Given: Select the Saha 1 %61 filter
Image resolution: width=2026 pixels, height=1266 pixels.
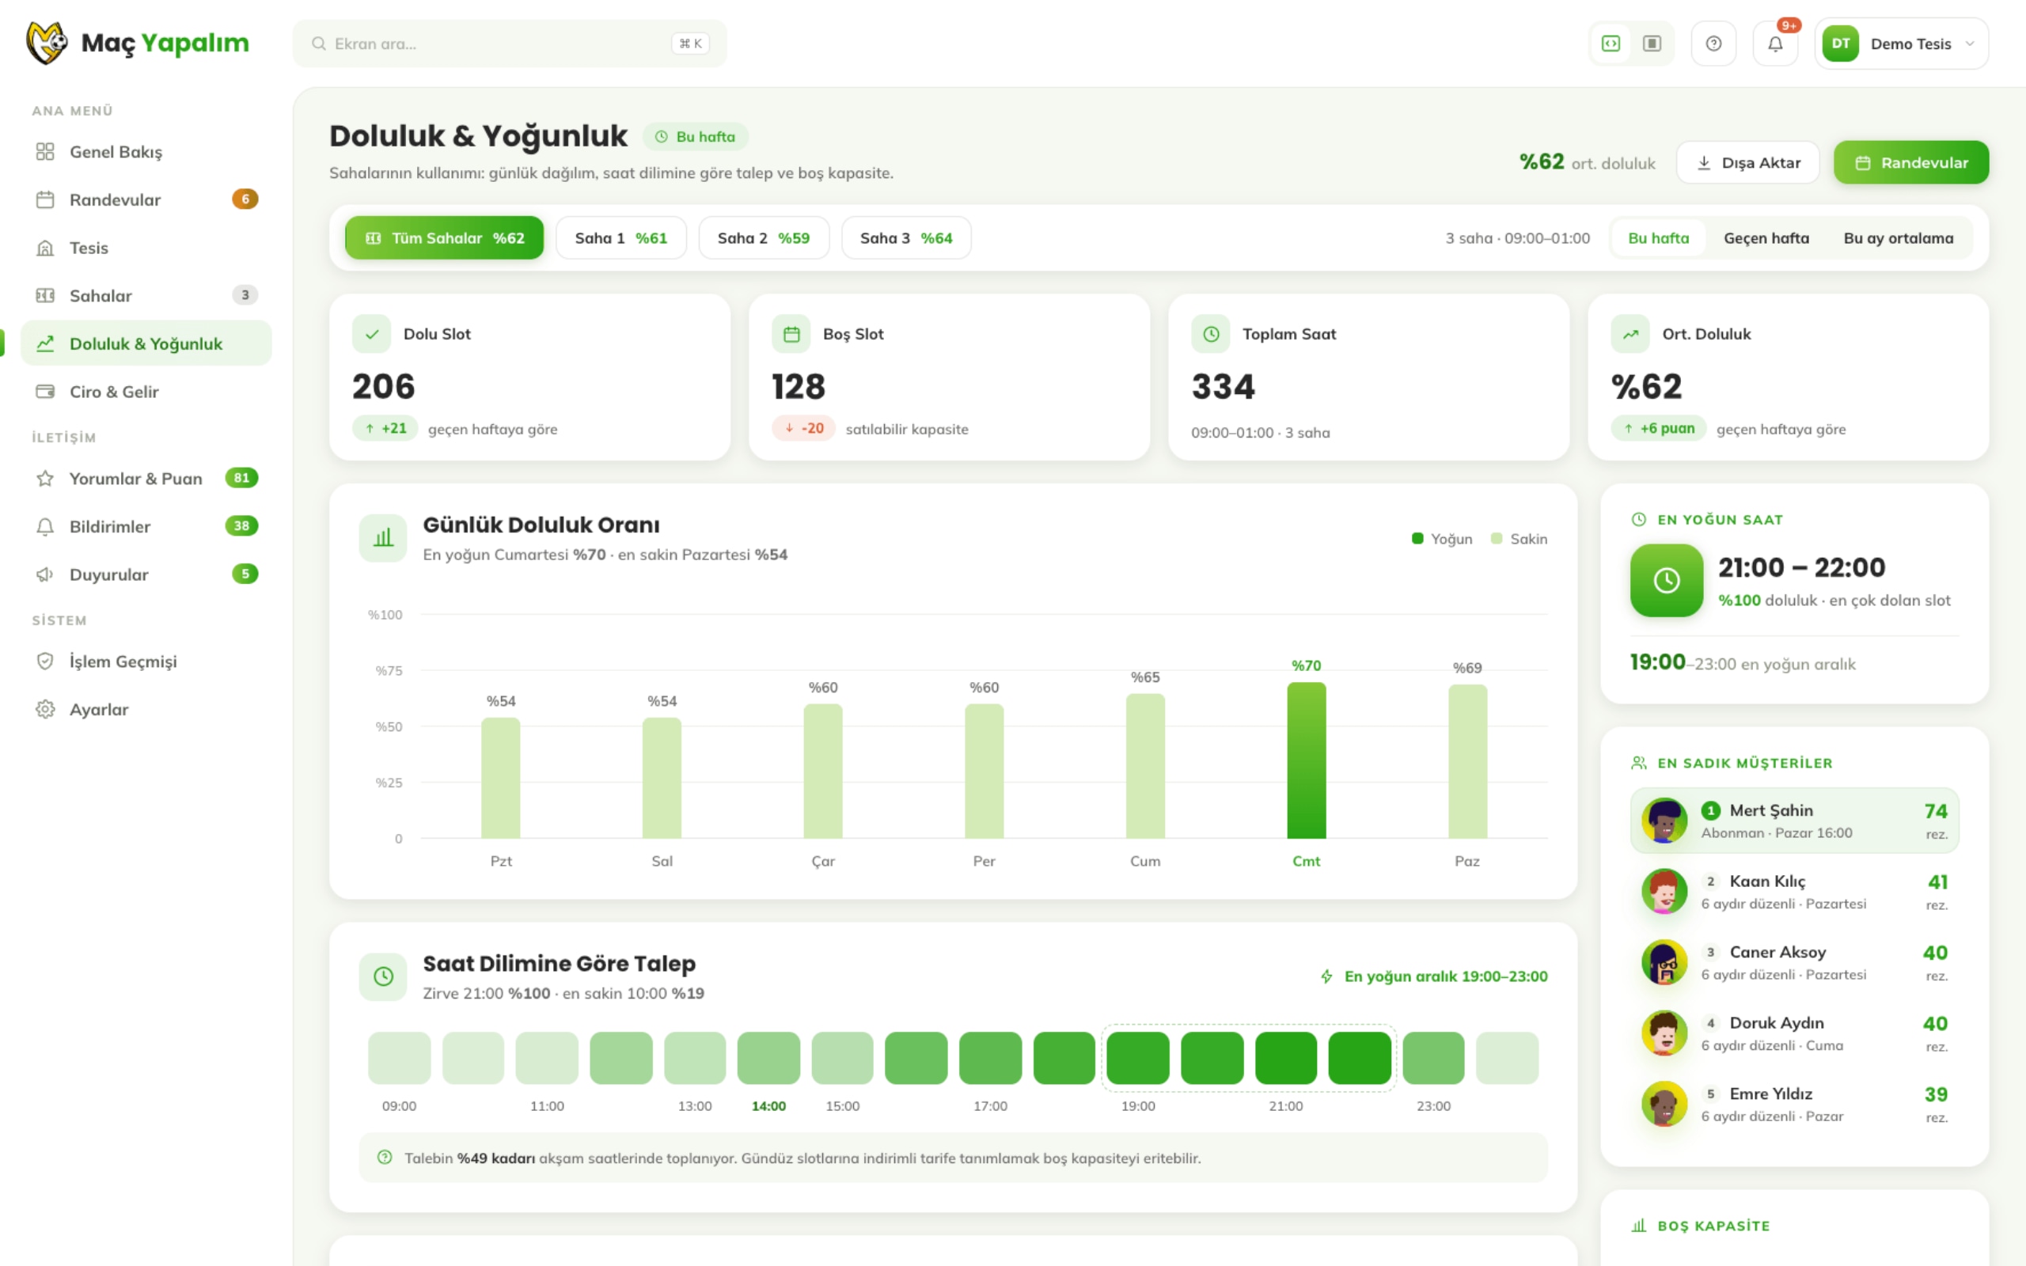Looking at the screenshot, I should [621, 238].
